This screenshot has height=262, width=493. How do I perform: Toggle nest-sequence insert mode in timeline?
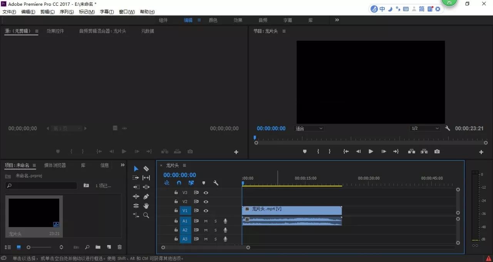click(x=166, y=183)
